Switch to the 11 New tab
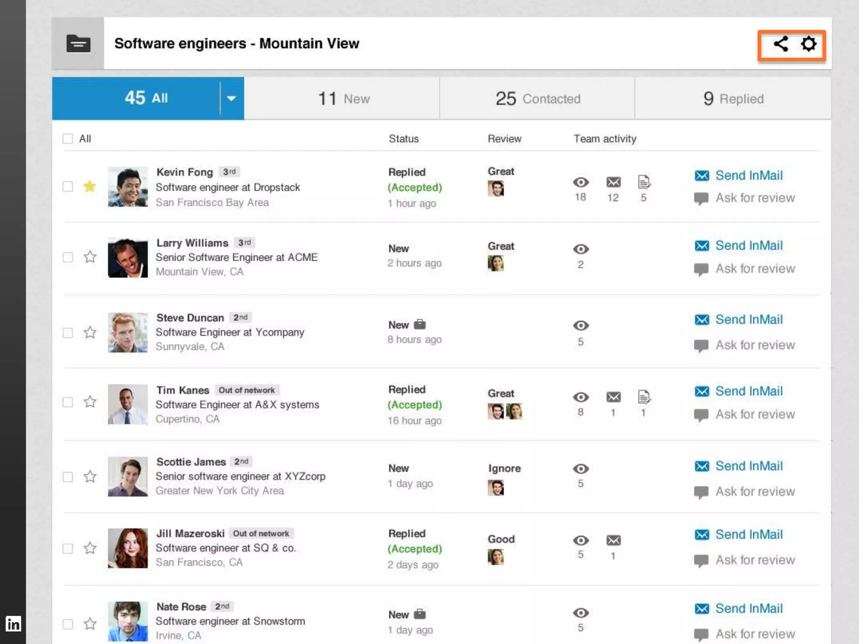This screenshot has width=859, height=644. pyautogui.click(x=343, y=99)
